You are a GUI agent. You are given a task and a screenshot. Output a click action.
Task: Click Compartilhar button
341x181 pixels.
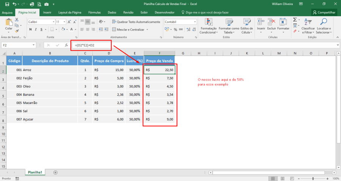[x=324, y=12]
